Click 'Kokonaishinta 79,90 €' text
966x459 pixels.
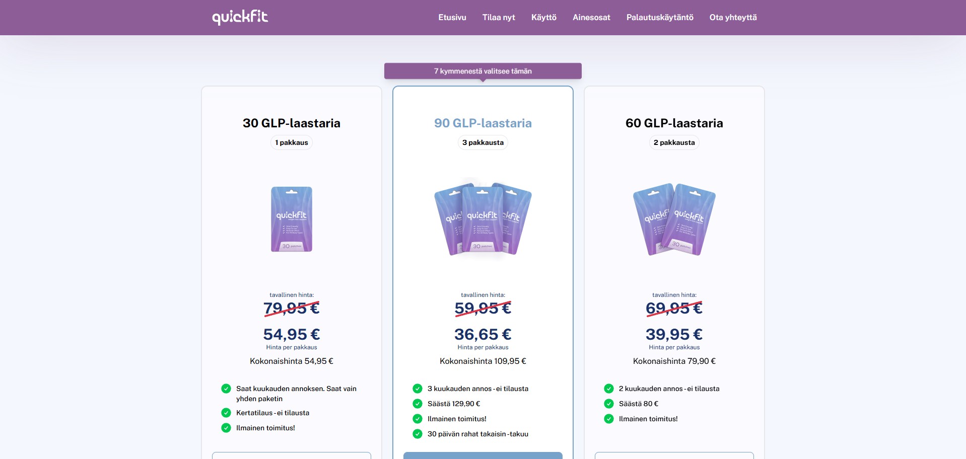point(674,361)
